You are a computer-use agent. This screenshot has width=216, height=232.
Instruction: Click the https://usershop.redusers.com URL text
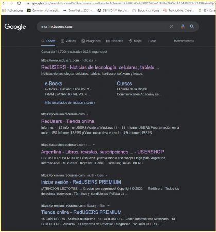click(63, 145)
